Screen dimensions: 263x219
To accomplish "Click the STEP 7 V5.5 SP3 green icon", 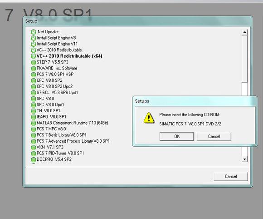I will (34, 62).
